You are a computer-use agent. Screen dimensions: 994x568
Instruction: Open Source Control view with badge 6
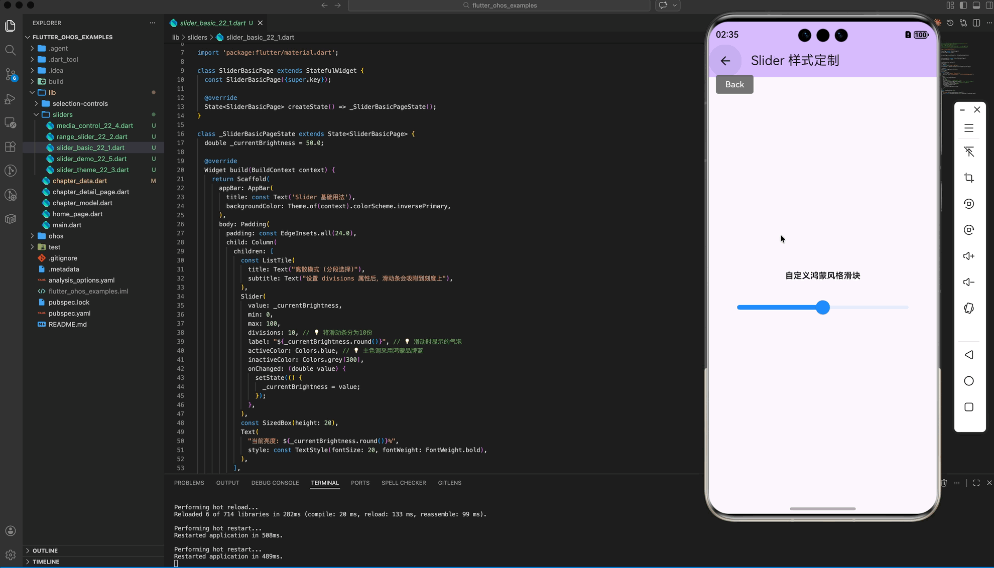11,74
